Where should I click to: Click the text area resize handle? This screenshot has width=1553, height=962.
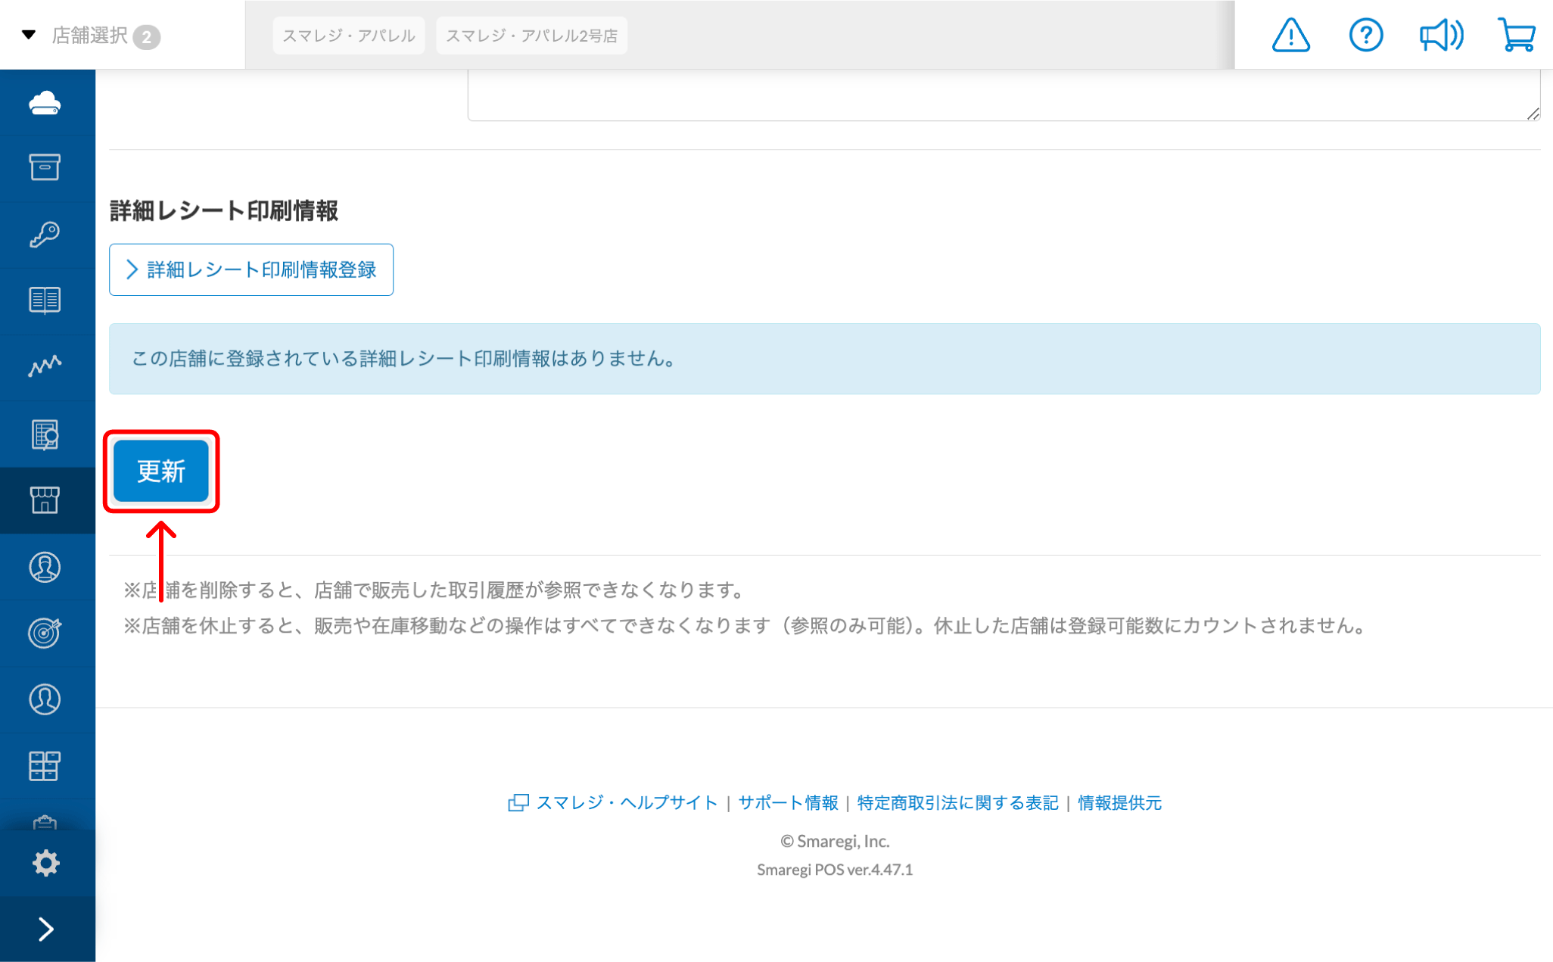[x=1533, y=114]
